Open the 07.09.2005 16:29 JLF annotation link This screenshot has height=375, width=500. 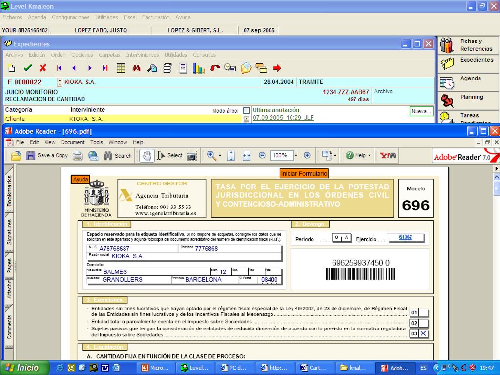click(284, 118)
